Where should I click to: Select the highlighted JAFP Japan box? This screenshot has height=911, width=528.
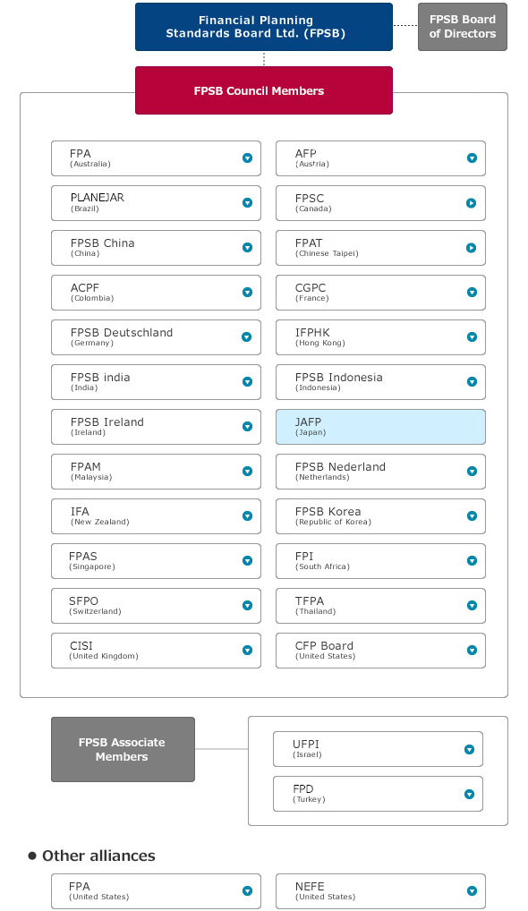pyautogui.click(x=380, y=427)
